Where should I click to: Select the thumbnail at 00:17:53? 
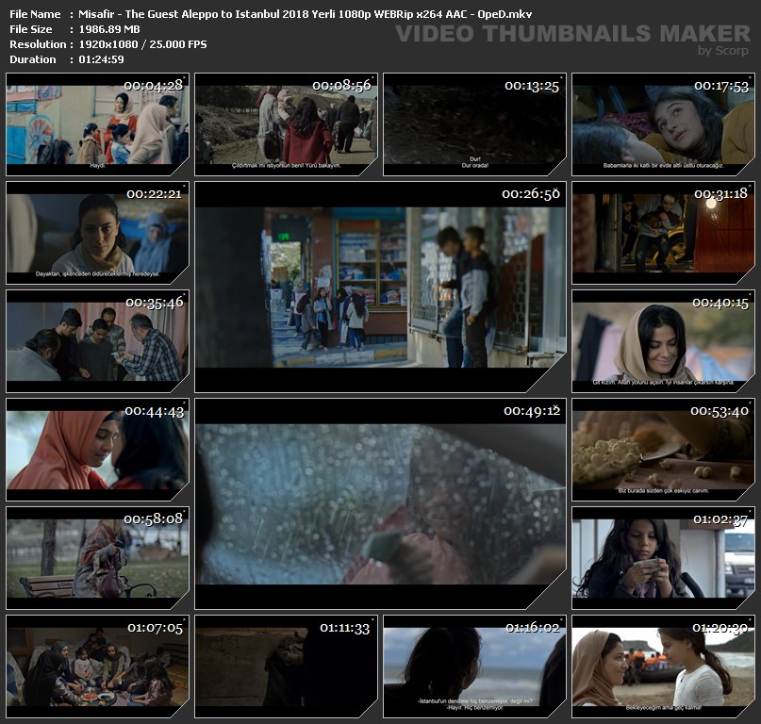tap(664, 124)
